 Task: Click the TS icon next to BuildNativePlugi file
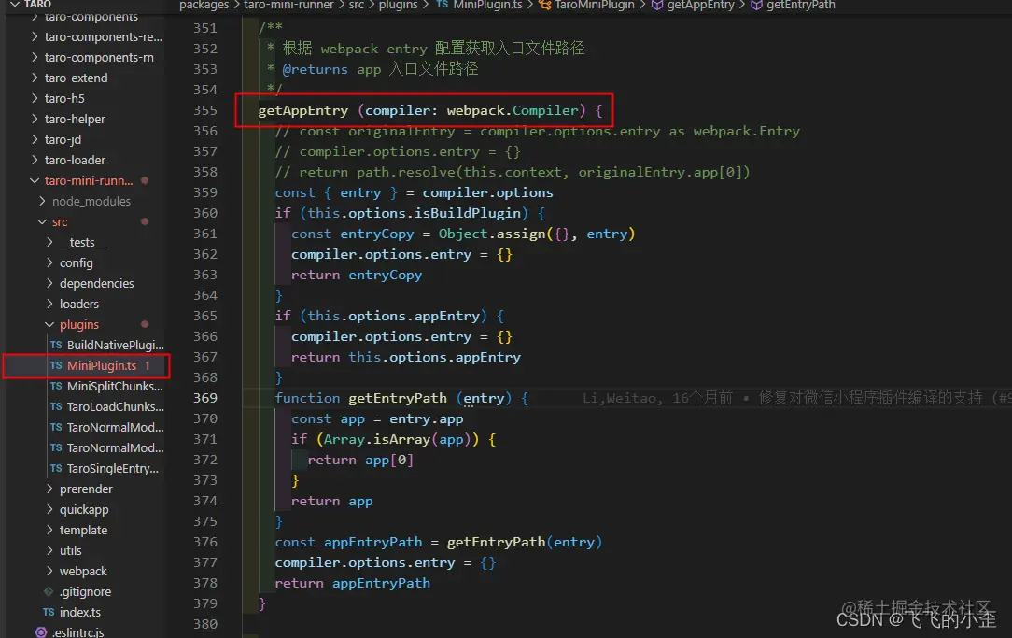(56, 345)
